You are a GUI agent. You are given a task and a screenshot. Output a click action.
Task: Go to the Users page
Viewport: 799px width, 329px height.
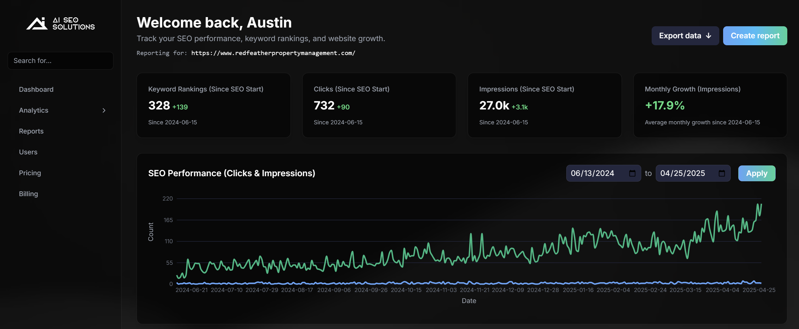coord(28,152)
